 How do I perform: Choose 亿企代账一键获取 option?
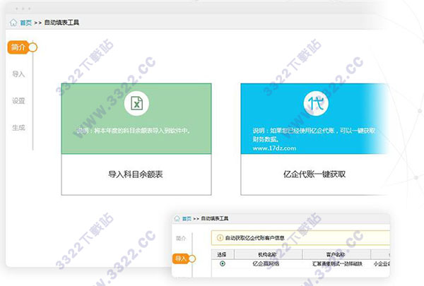tap(314, 174)
